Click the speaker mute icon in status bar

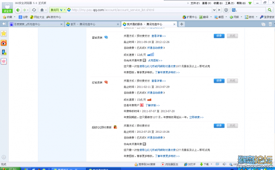coord(224,164)
